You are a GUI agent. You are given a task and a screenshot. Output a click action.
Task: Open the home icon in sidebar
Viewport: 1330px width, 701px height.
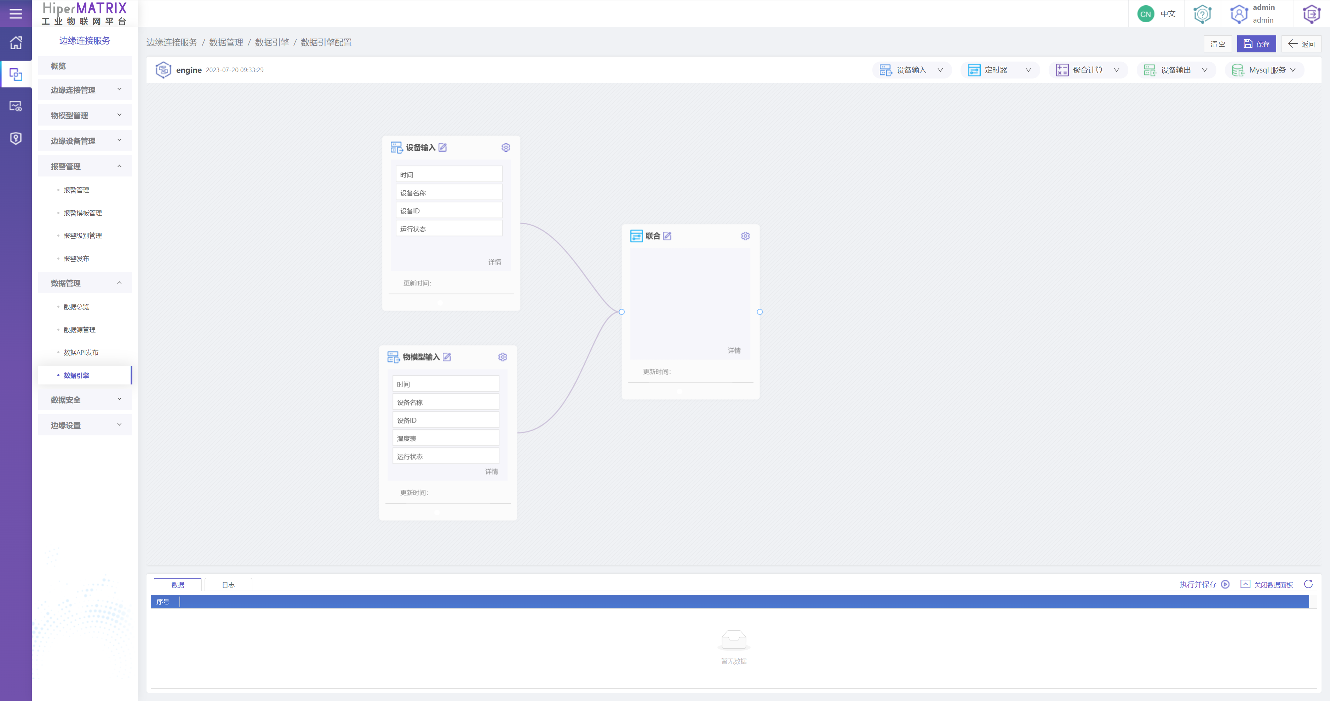pyautogui.click(x=16, y=43)
